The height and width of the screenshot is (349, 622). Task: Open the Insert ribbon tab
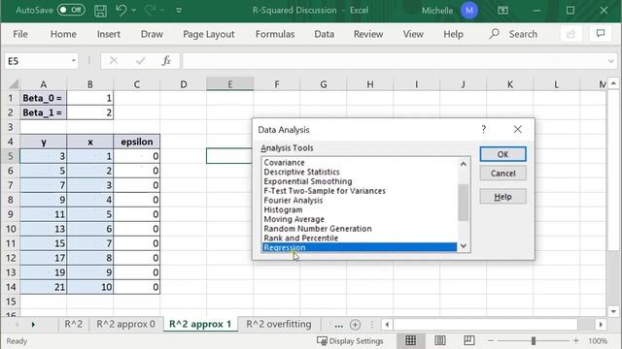click(x=108, y=34)
